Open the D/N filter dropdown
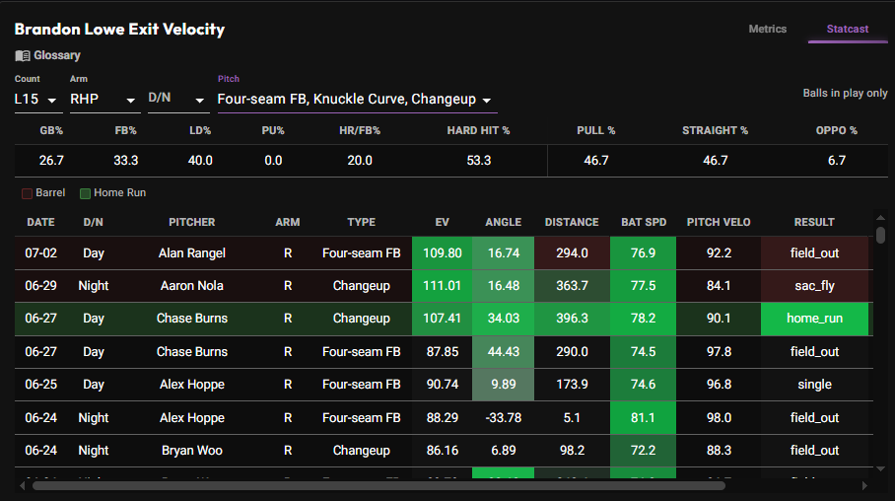 pyautogui.click(x=176, y=100)
